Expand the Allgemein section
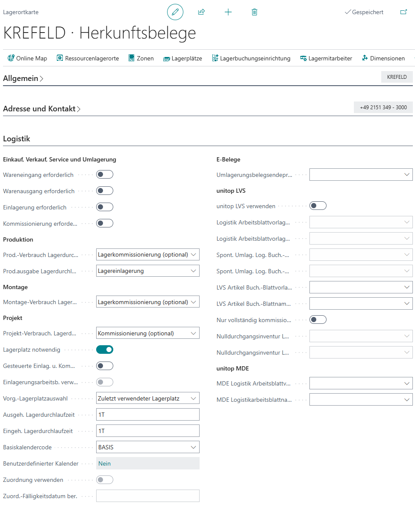This screenshot has height=505, width=415. [23, 78]
